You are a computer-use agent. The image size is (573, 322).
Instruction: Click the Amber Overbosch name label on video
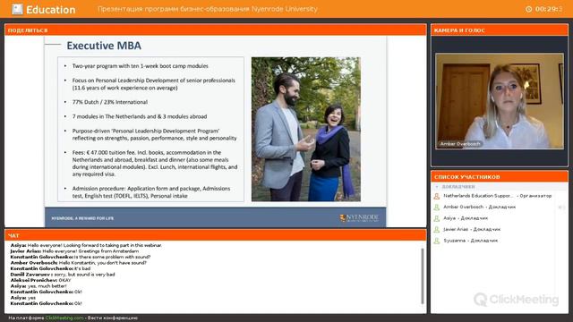tap(460, 144)
